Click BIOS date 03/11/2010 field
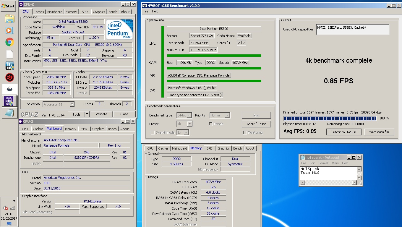Screen dimensions: 402x227 click(87, 188)
